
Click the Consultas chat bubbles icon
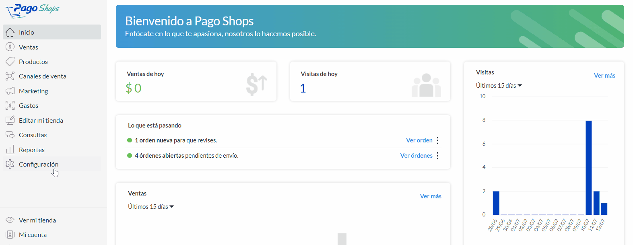coord(10,135)
